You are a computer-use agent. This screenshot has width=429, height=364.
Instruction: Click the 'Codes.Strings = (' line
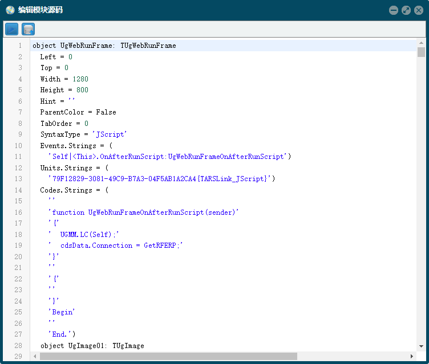tap(74, 190)
